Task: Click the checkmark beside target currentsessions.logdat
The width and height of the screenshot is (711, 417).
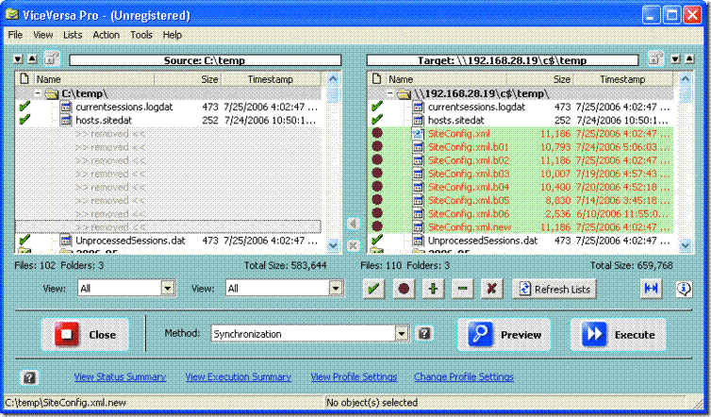Action: pos(377,107)
